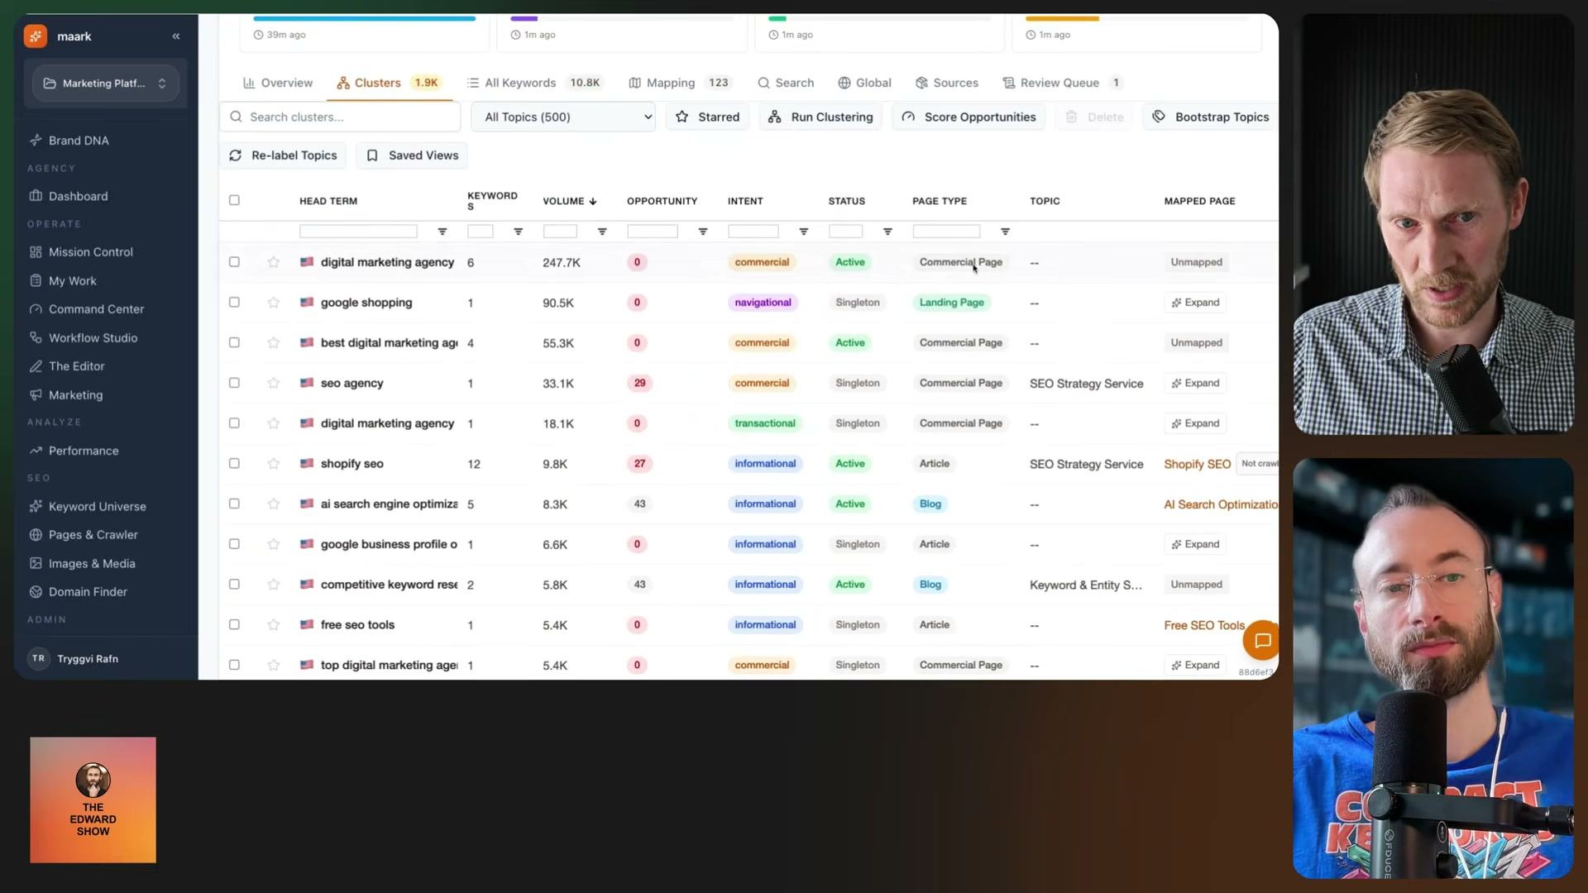The image size is (1588, 893).
Task: Star the first digital marketing agency cluster
Action: pos(274,262)
